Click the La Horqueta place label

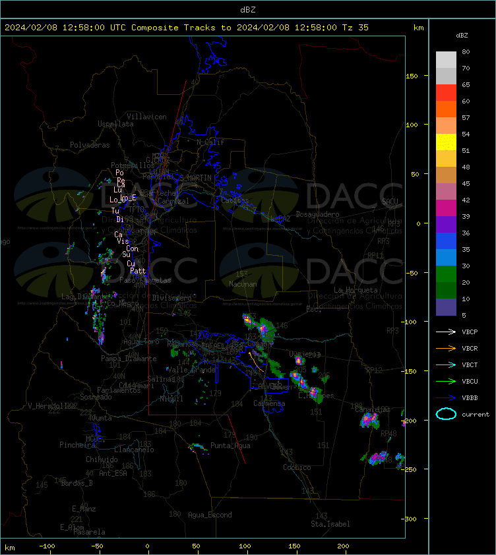[356, 290]
